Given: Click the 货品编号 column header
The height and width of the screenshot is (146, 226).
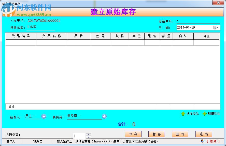Looking at the screenshot, I should click(x=21, y=36).
